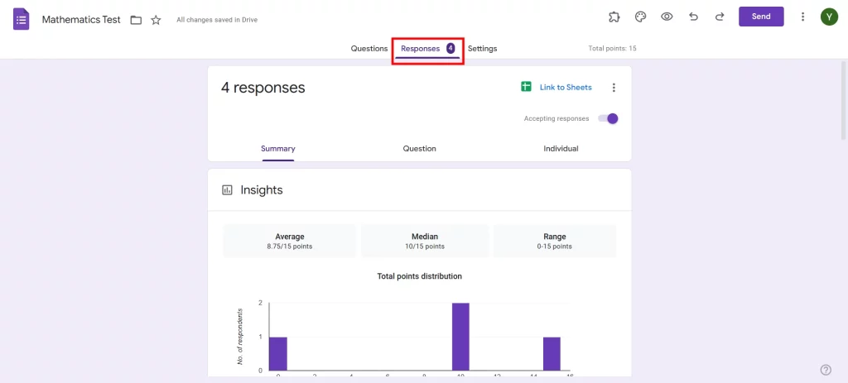Click the chart bar at 15 points
The width and height of the screenshot is (848, 383).
point(552,354)
